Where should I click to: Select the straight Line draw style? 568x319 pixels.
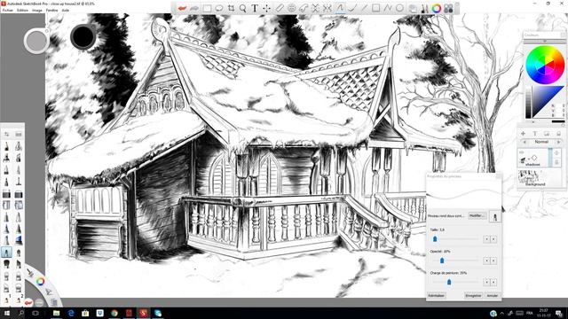click(364, 8)
